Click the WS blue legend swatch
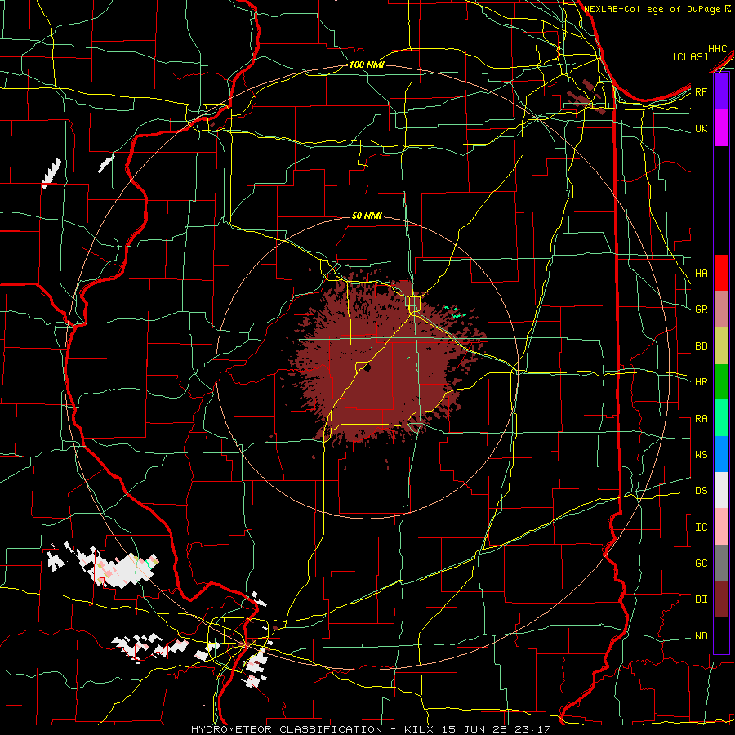 721,454
